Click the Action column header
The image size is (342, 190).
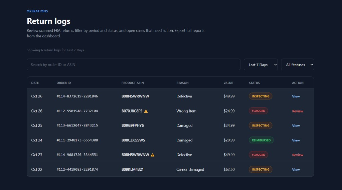pyautogui.click(x=298, y=83)
